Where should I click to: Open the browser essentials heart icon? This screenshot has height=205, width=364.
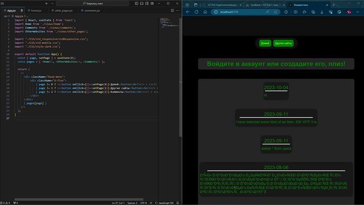(x=330, y=12)
